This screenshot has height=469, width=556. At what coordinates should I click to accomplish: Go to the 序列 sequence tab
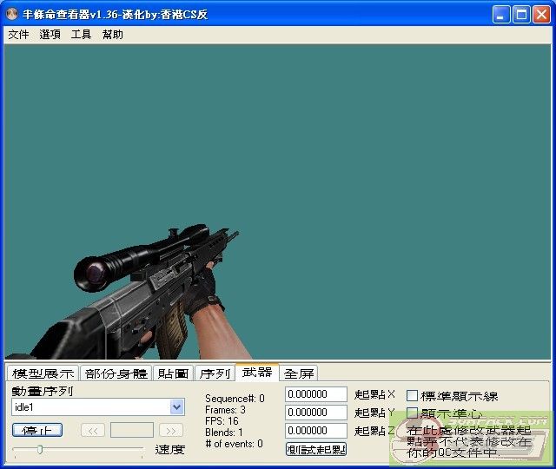point(214,373)
